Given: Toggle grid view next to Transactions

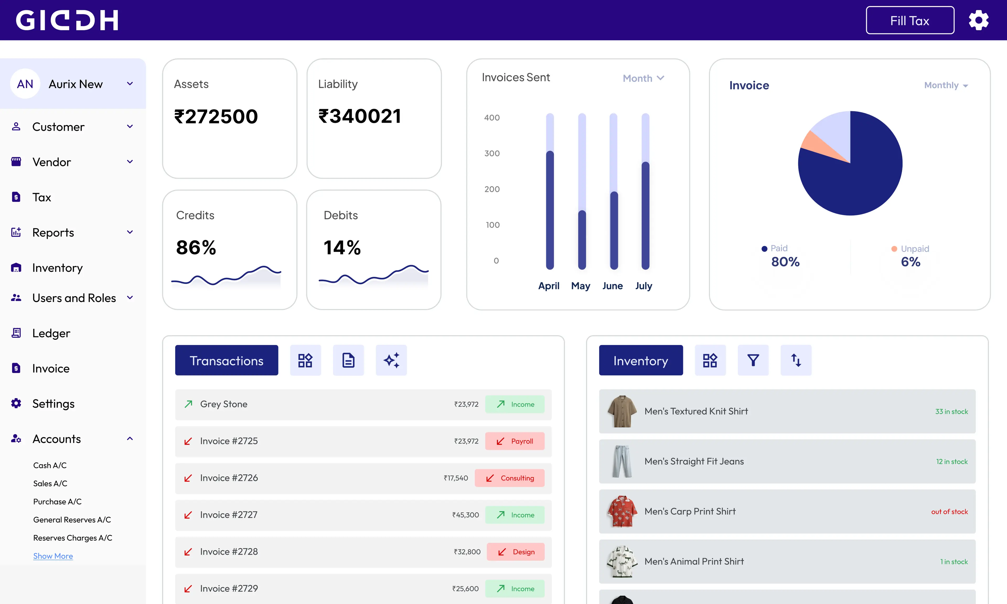Looking at the screenshot, I should click(305, 360).
